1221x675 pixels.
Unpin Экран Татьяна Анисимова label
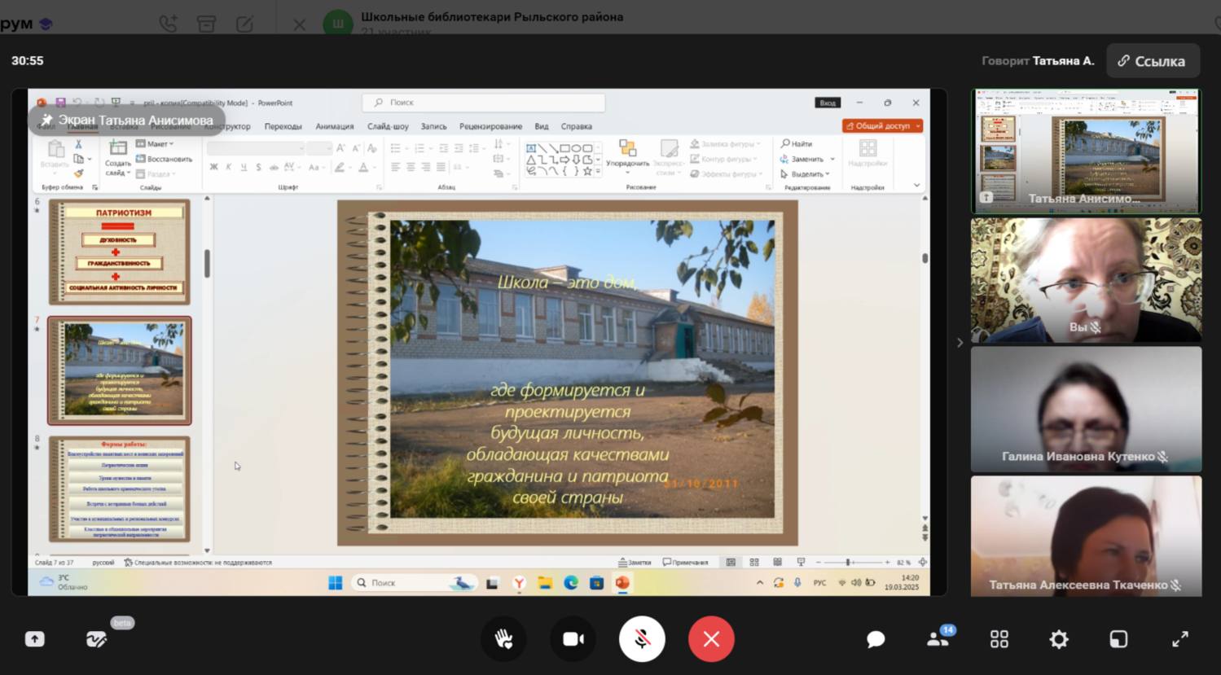tap(46, 120)
